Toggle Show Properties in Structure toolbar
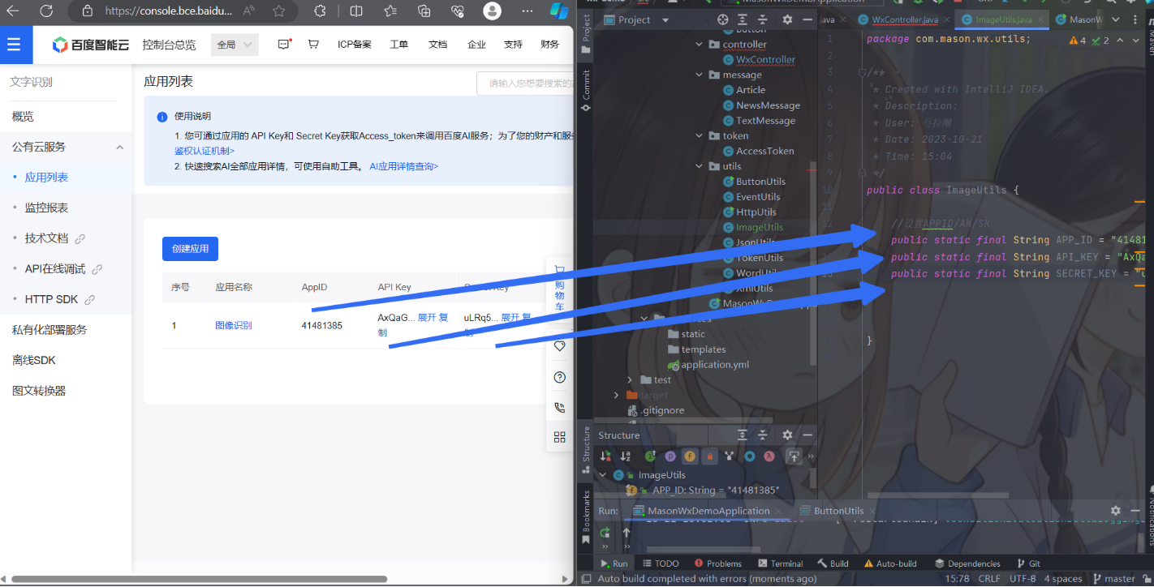This screenshot has height=587, width=1154. click(670, 456)
